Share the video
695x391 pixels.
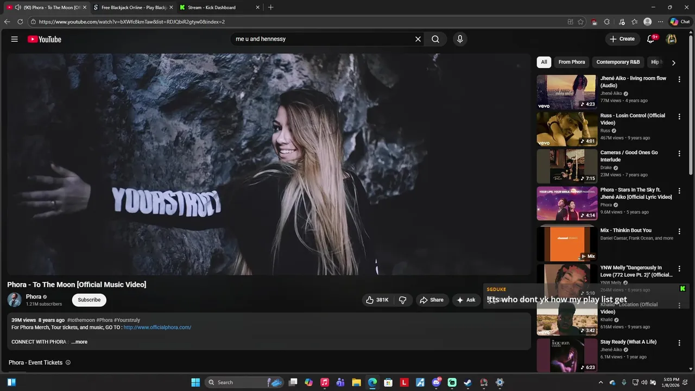[x=431, y=300]
